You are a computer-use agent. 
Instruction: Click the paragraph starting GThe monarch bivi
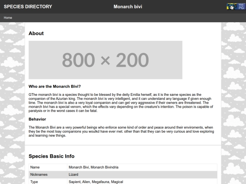[x=121, y=103]
